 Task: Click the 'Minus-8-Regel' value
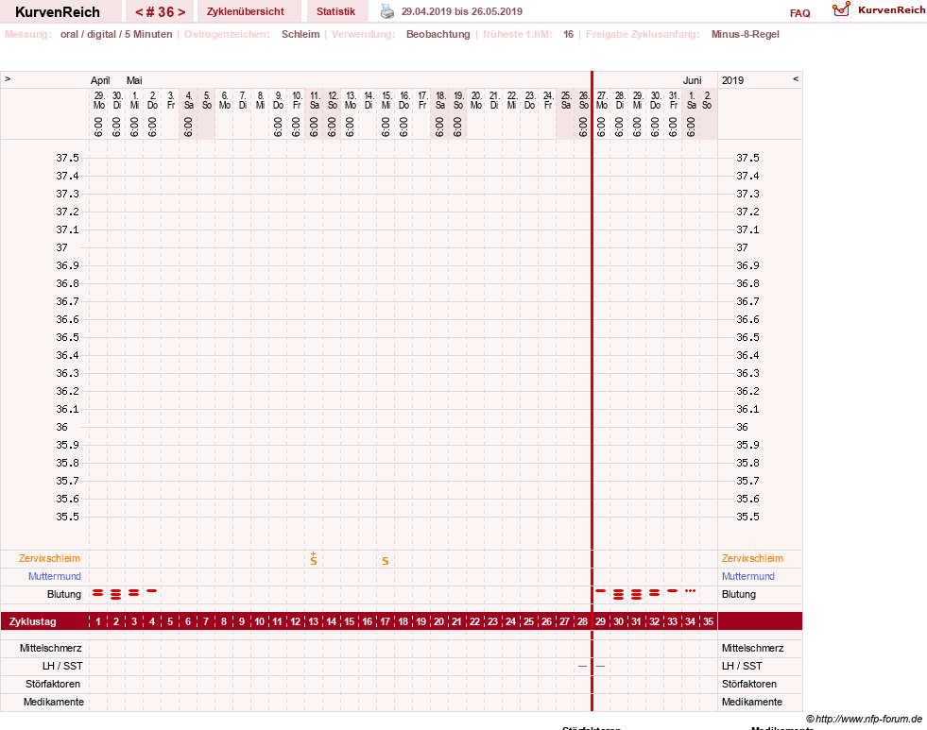coord(746,34)
